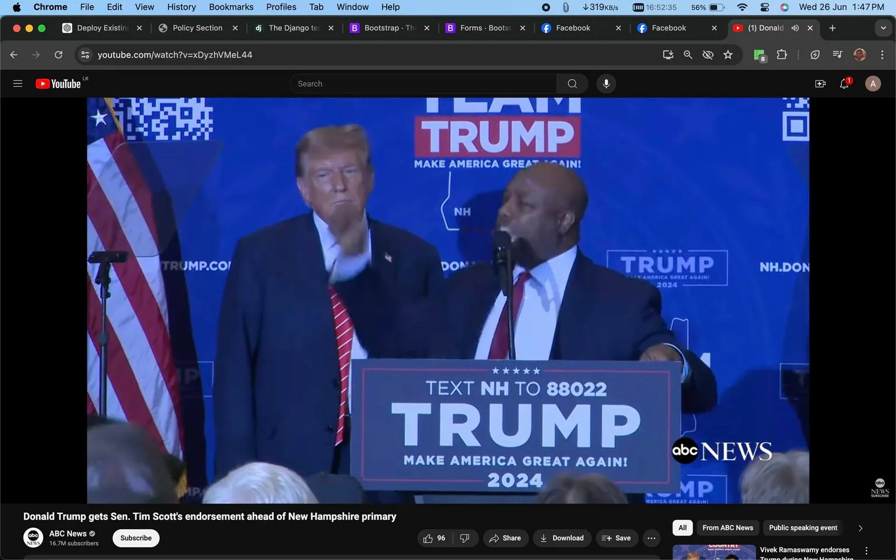Share the video using the Share button
This screenshot has width=896, height=560.
tap(505, 538)
